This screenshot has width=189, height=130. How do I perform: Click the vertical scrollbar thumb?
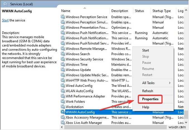[x=186, y=114]
